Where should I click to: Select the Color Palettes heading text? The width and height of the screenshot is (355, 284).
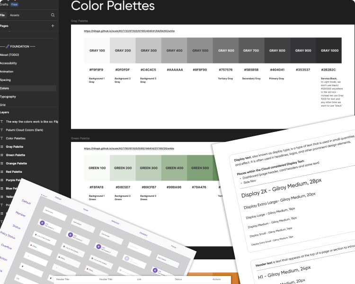(x=113, y=6)
